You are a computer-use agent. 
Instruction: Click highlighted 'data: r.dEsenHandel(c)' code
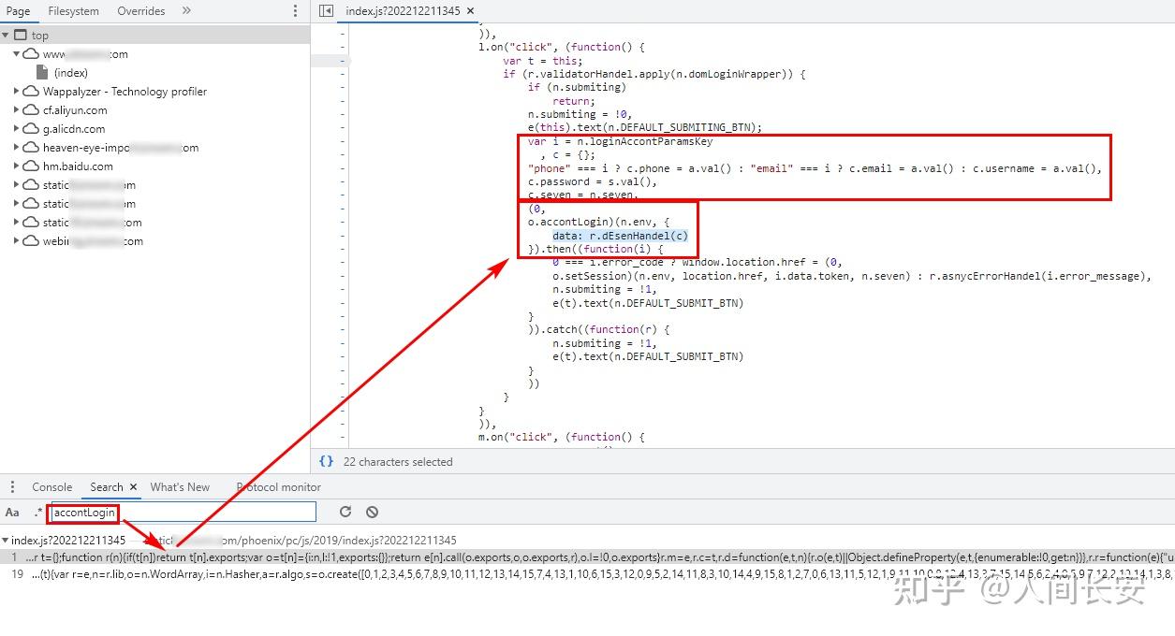pyautogui.click(x=620, y=236)
